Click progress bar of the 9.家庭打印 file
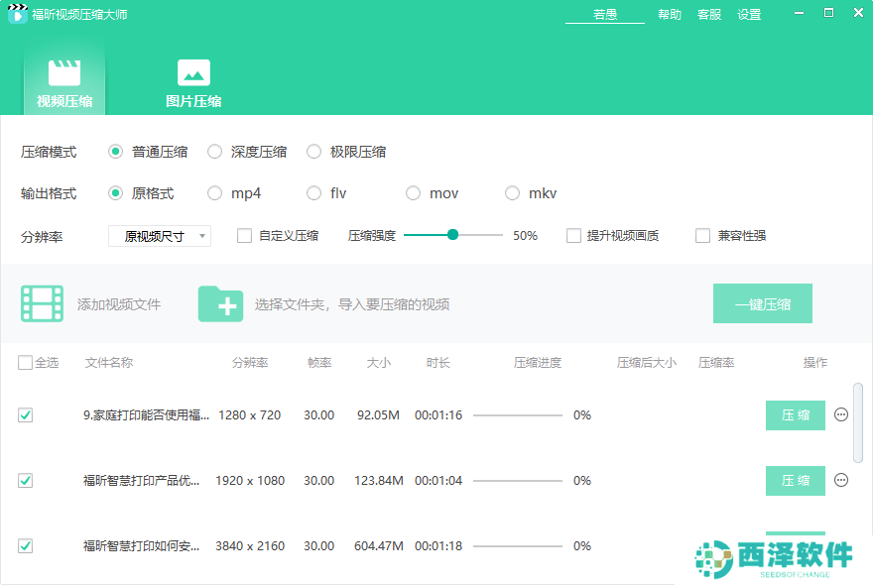Image resolution: width=873 pixels, height=585 pixels. click(x=517, y=415)
